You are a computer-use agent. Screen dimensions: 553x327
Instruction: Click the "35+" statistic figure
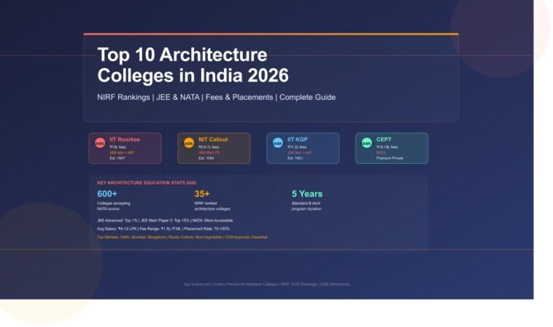point(202,194)
